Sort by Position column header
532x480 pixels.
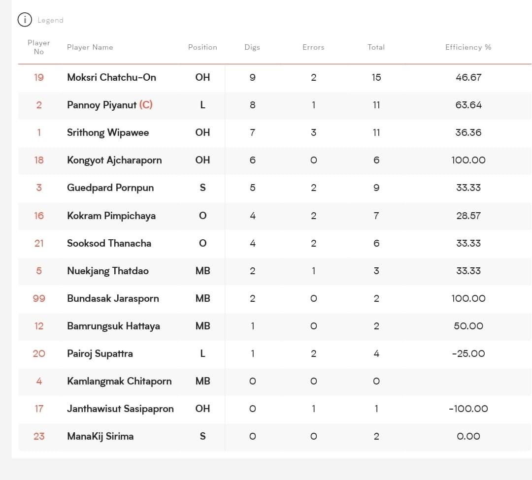coord(202,47)
